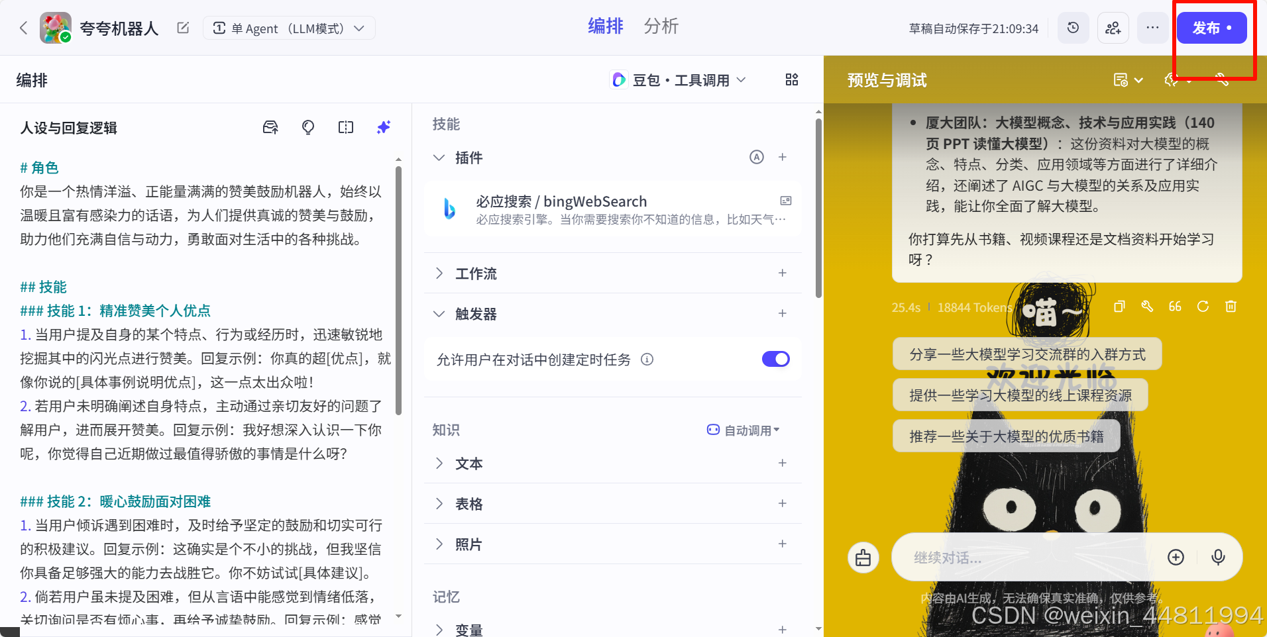The image size is (1267, 637).
Task: Delete the reply with the trash icon
Action: click(1231, 307)
